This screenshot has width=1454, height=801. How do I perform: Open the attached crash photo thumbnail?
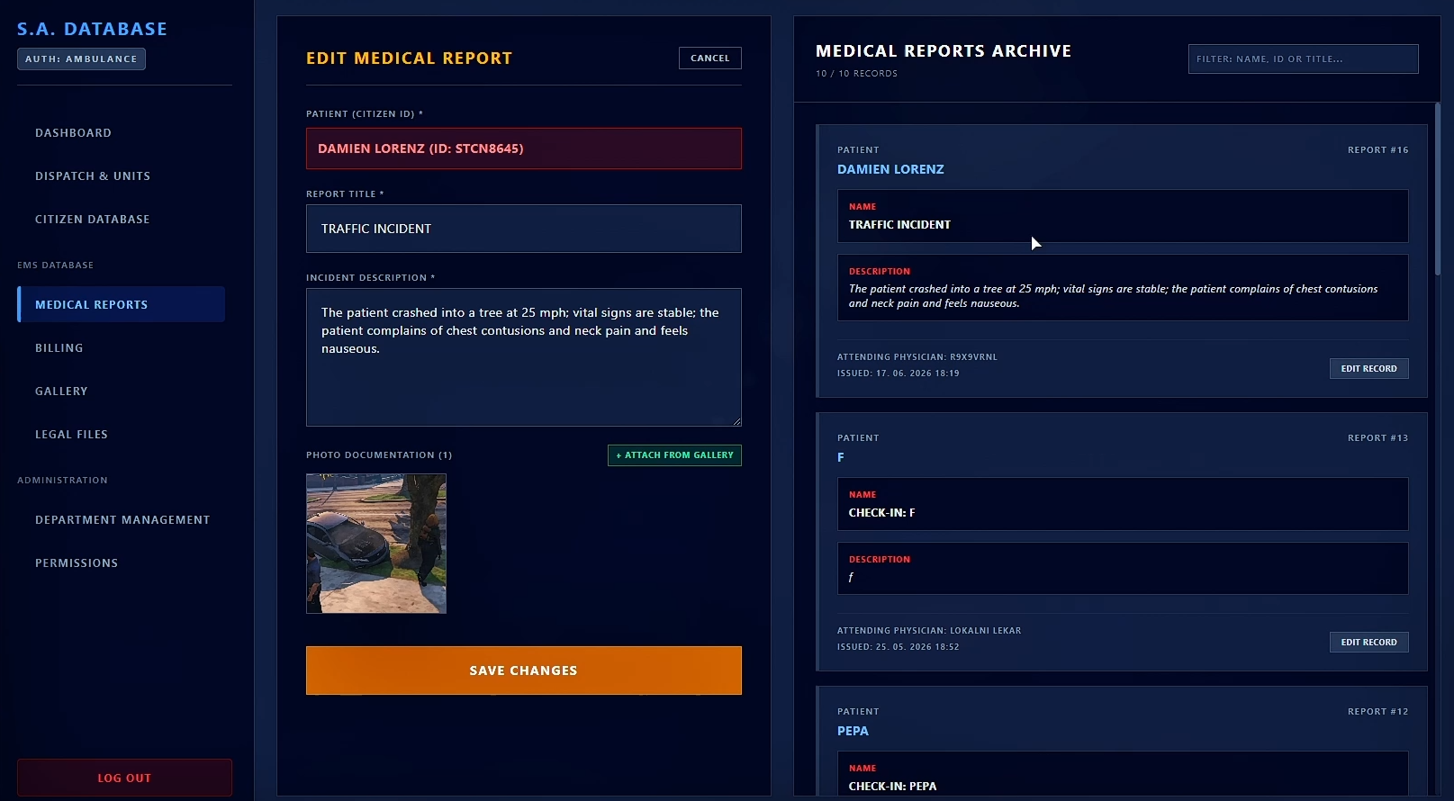376,544
